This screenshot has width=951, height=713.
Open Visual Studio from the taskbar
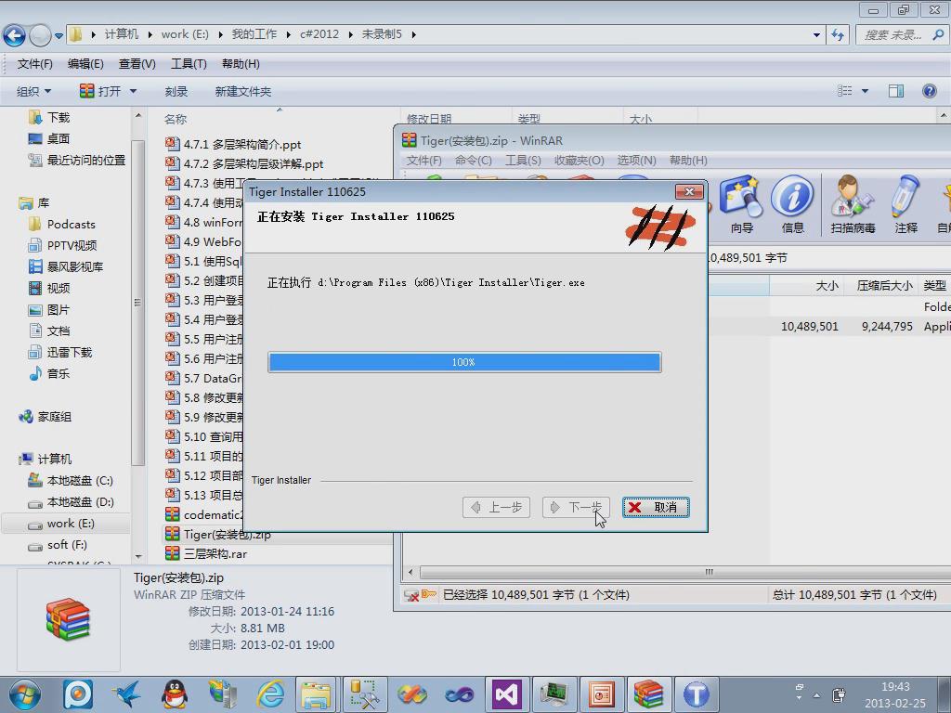(506, 694)
